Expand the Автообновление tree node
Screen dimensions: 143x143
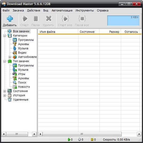pyautogui.click(x=10, y=57)
